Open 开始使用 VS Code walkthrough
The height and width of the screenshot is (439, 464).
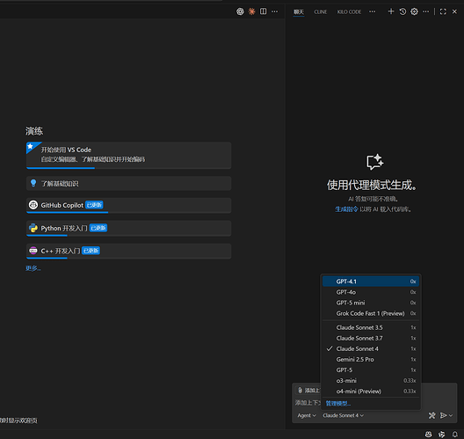(x=128, y=155)
